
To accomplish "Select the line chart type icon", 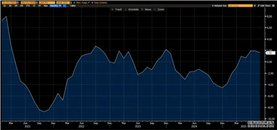I will [x=65, y=6].
